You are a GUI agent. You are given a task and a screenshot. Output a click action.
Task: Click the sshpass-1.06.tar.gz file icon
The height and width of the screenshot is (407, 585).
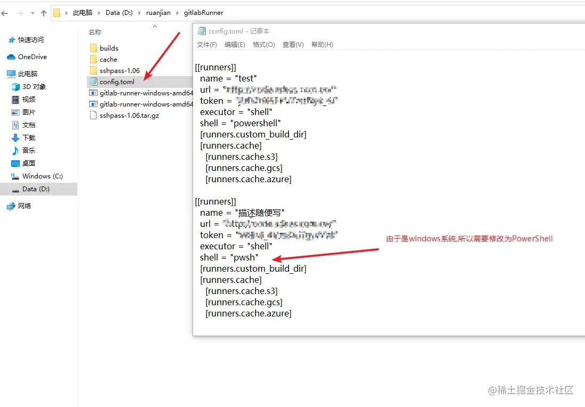[x=93, y=116]
